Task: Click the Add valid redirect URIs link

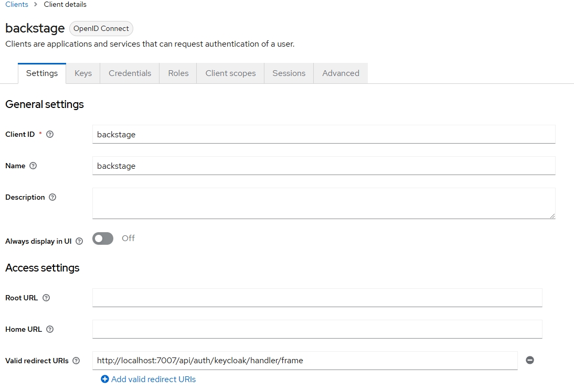Action: point(153,379)
